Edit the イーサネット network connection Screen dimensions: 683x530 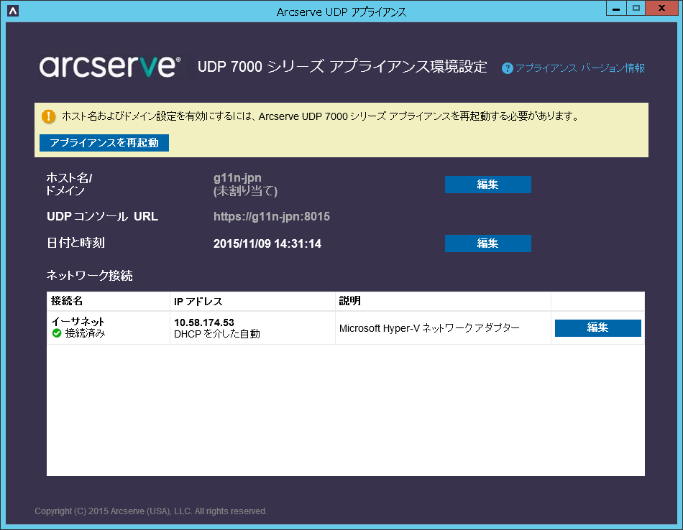(597, 327)
